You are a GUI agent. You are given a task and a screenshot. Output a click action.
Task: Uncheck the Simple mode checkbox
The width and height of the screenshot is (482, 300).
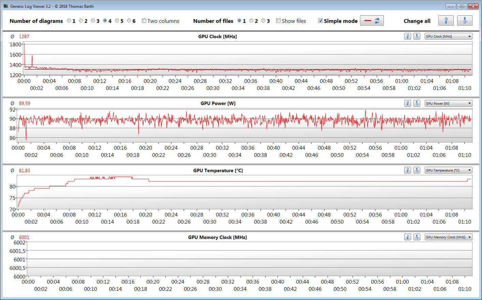tap(320, 21)
